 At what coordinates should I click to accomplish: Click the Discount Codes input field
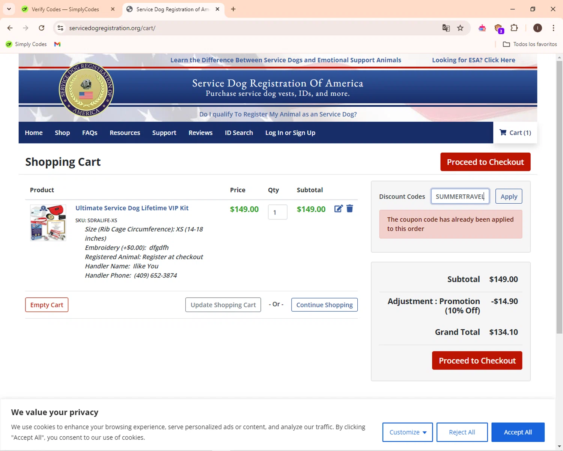tap(460, 196)
